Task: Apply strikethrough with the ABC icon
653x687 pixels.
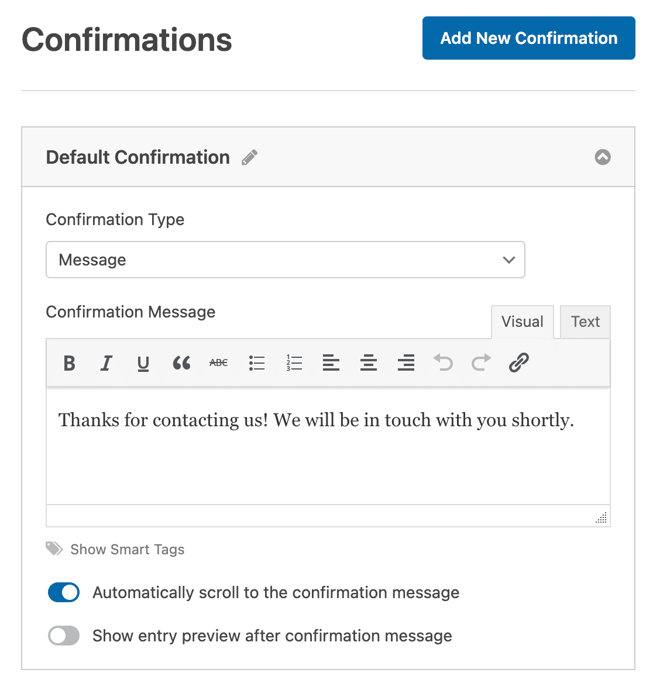Action: 218,363
